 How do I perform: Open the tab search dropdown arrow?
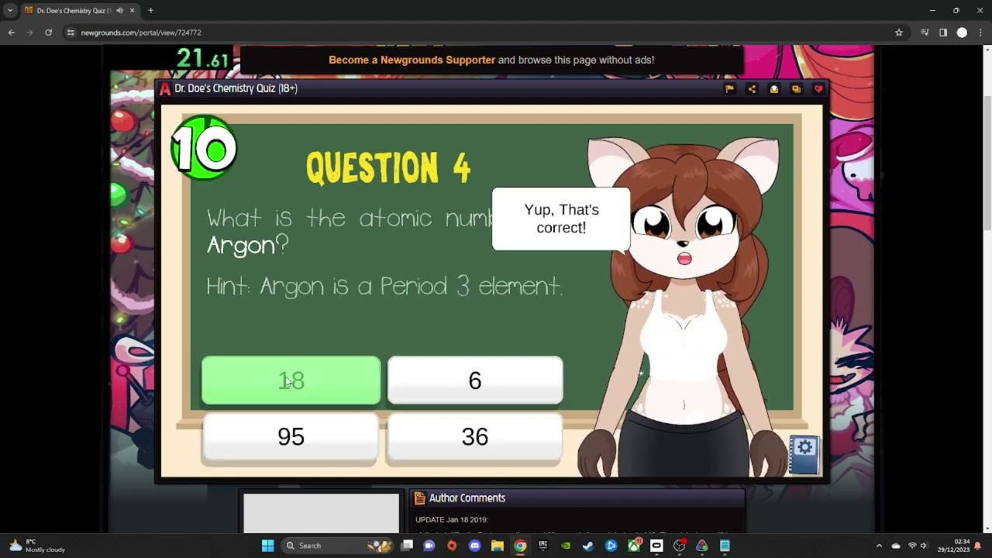click(10, 11)
